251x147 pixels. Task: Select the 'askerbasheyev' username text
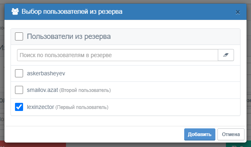[x=46, y=73]
